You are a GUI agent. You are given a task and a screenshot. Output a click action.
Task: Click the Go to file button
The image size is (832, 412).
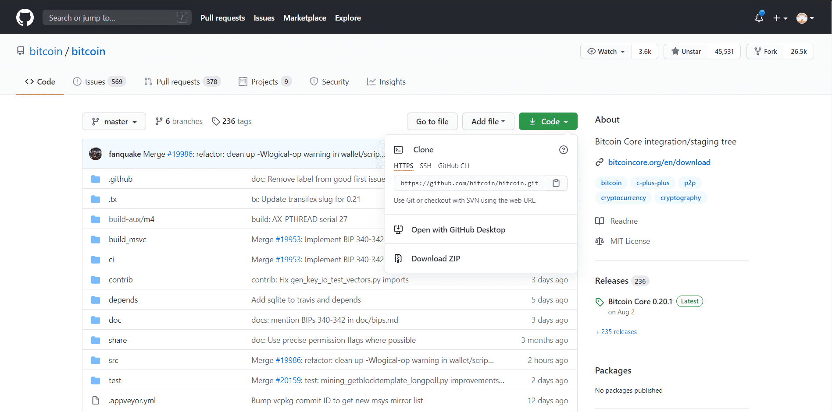pos(432,121)
